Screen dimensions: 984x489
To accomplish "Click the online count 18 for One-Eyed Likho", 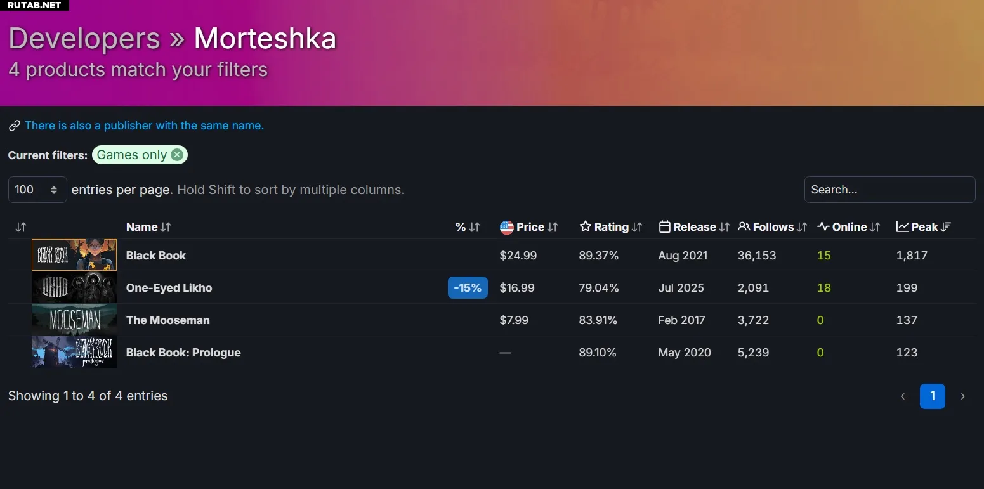I will click(824, 288).
